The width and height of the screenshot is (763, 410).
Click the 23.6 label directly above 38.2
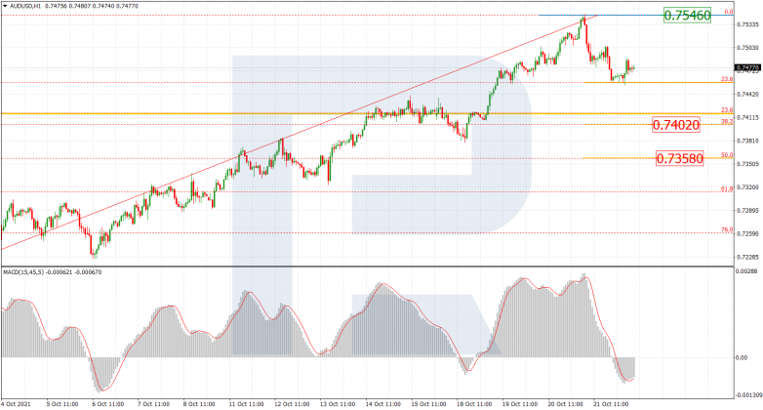[x=727, y=110]
